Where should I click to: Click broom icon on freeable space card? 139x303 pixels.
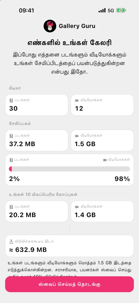(11, 242)
